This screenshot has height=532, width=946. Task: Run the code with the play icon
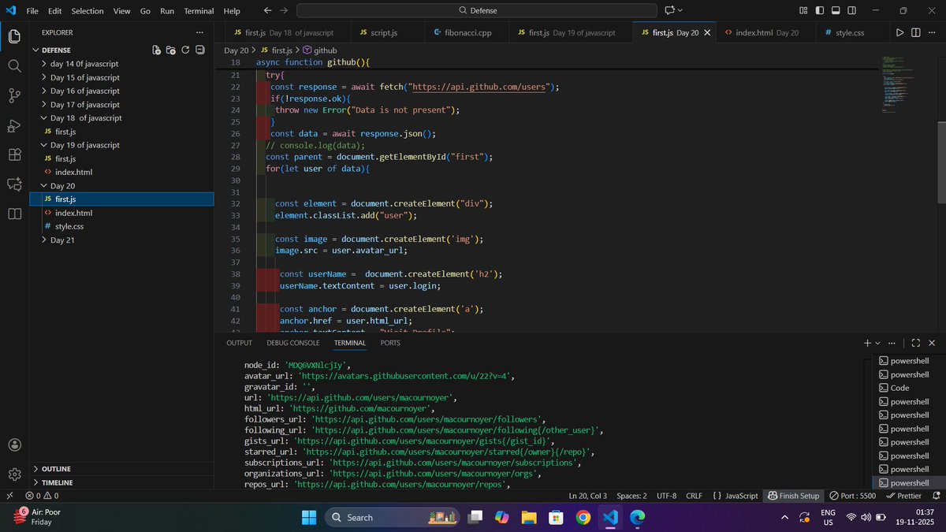pyautogui.click(x=899, y=32)
